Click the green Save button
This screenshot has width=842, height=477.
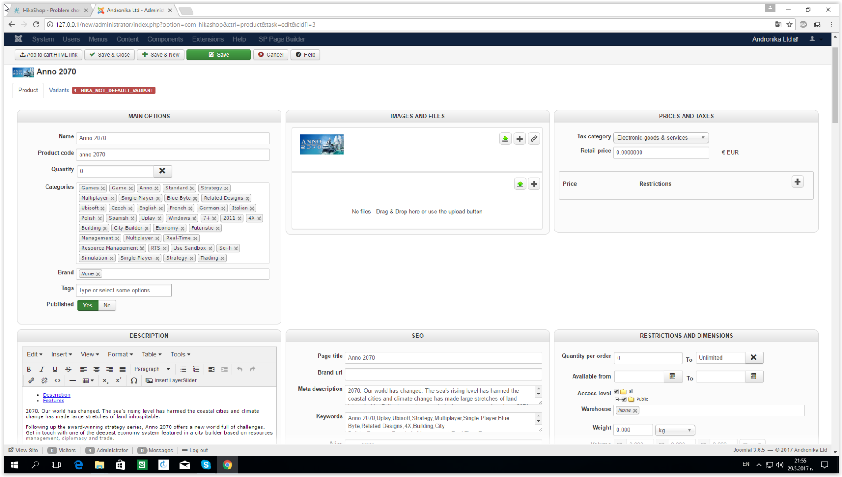tap(219, 55)
